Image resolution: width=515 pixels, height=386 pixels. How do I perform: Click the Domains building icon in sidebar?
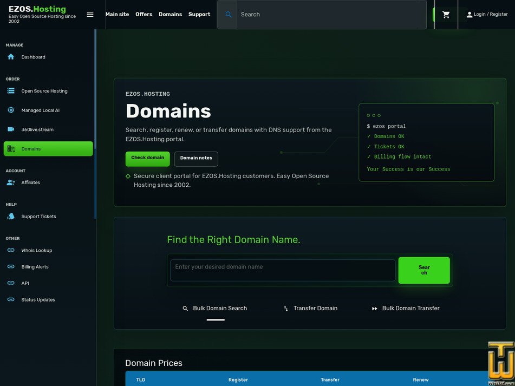tap(11, 149)
